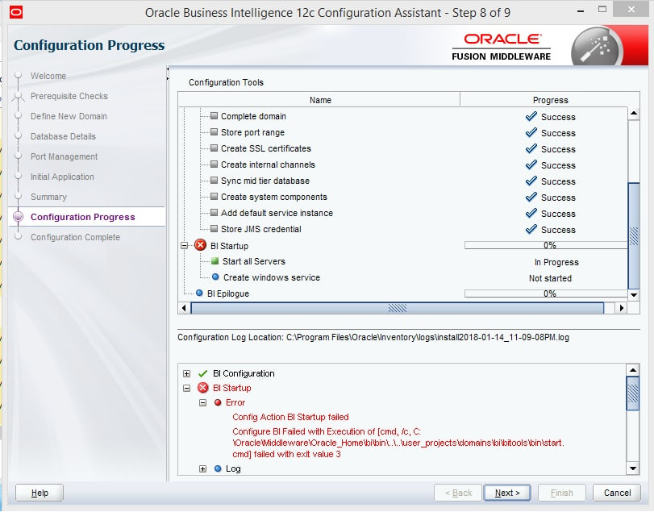Screen dimensions: 654x512
Task: Click the tools table scroll-right arrow
Action: [622, 308]
